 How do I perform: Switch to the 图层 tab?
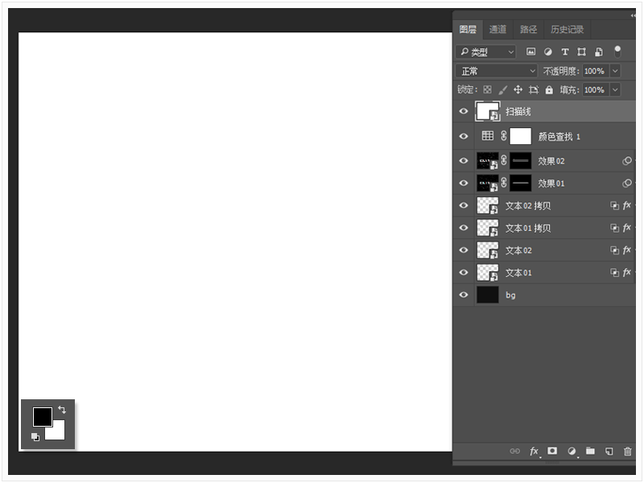(x=468, y=29)
